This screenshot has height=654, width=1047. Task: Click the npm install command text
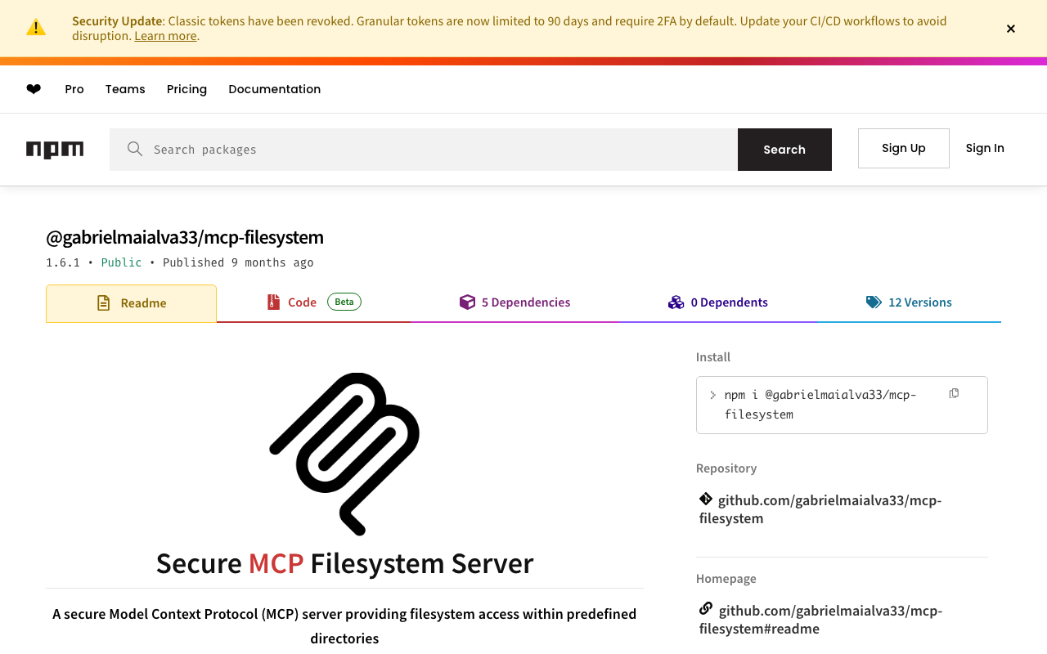pos(820,405)
